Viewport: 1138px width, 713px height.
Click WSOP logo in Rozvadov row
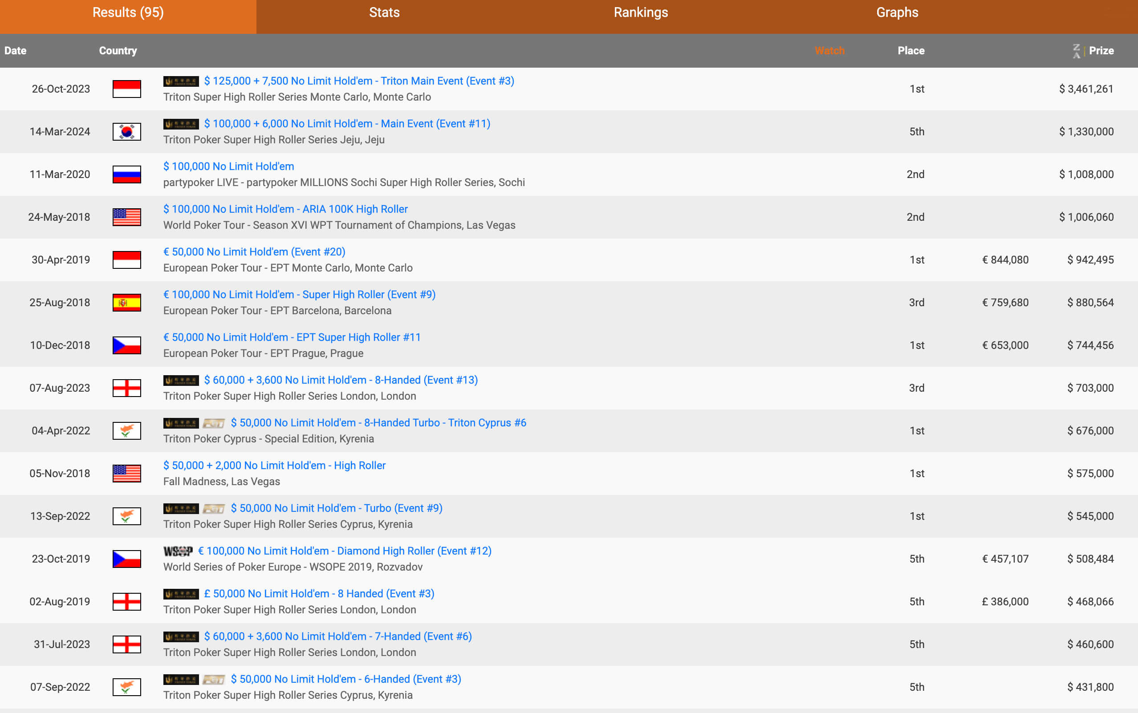click(178, 551)
